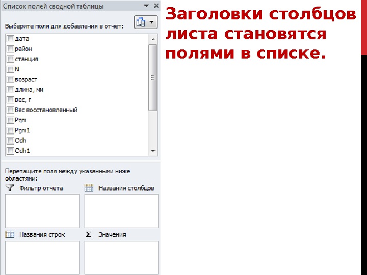The height and width of the screenshot is (275, 367).
Task: Check the станция field checkbox
Action: pos(10,59)
